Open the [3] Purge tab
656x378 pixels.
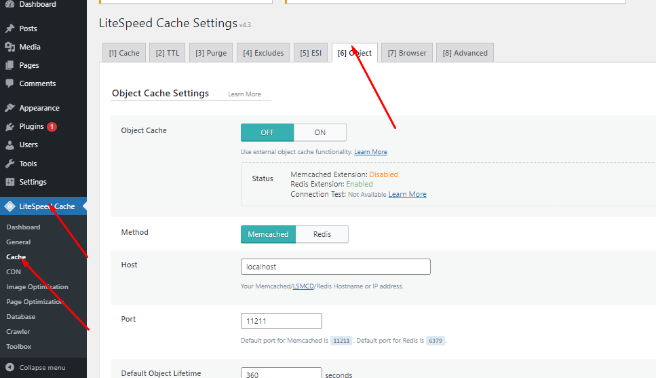pyautogui.click(x=211, y=53)
